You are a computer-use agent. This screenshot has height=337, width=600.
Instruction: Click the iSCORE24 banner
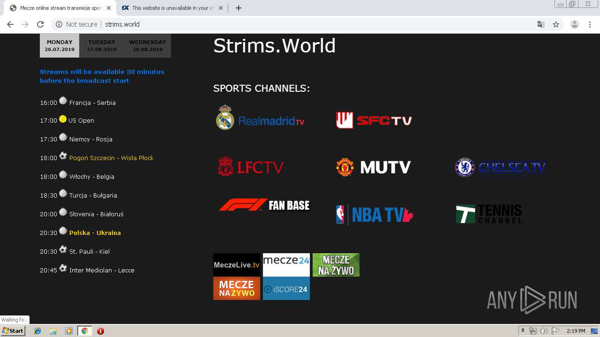pyautogui.click(x=286, y=288)
